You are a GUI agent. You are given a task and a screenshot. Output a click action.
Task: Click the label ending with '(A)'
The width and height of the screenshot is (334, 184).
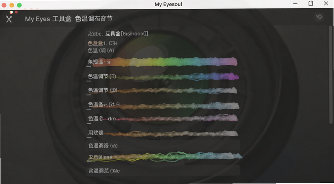pos(101,50)
